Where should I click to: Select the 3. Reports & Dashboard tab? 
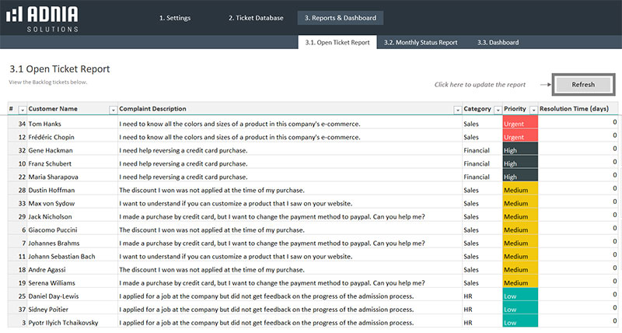pos(340,18)
